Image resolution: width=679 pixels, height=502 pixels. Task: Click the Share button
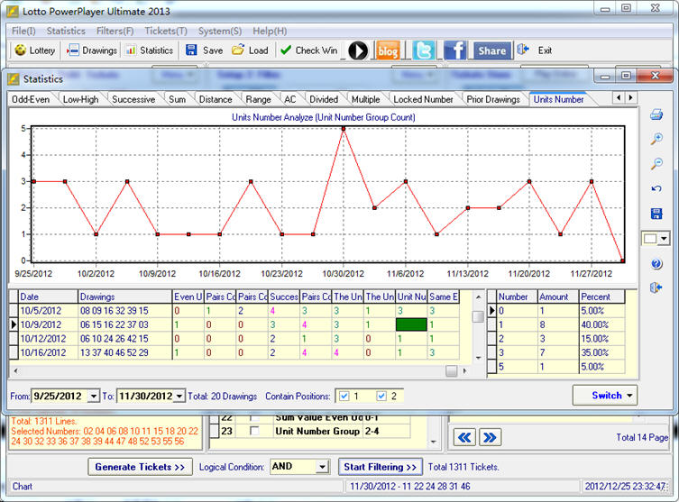click(492, 50)
